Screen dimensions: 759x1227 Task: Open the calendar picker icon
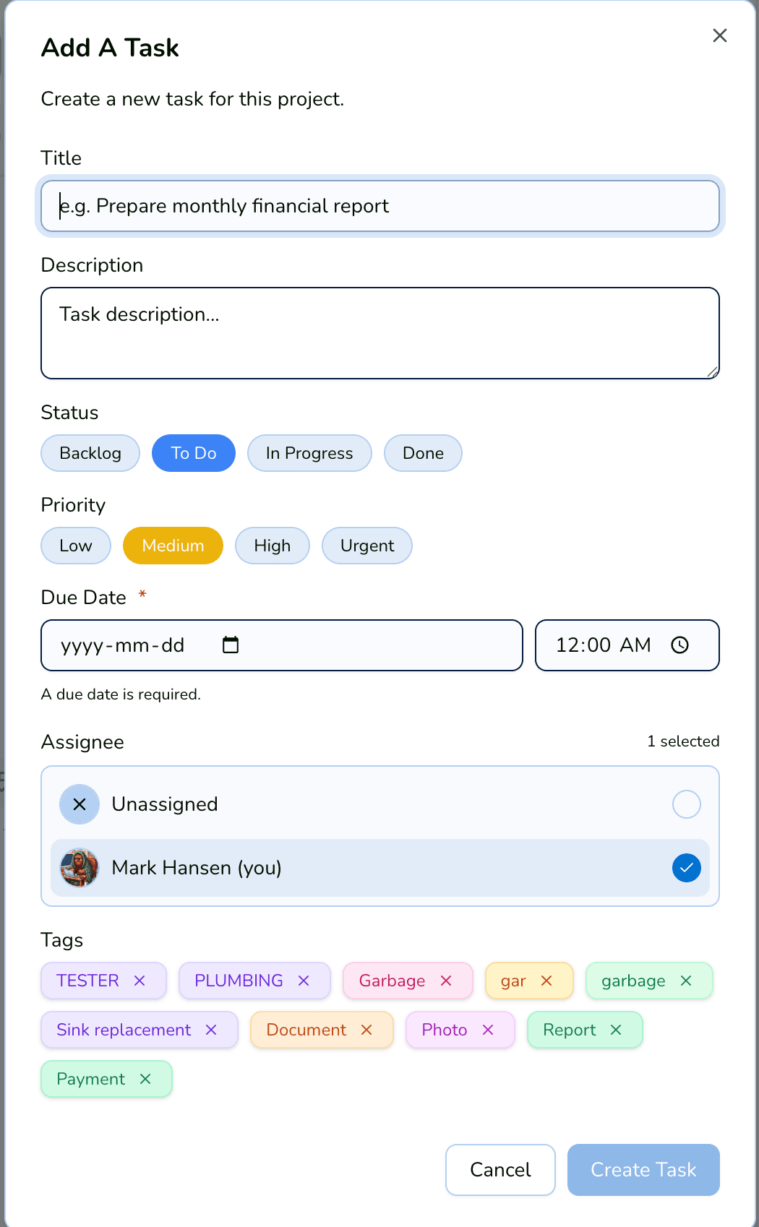[x=231, y=645]
